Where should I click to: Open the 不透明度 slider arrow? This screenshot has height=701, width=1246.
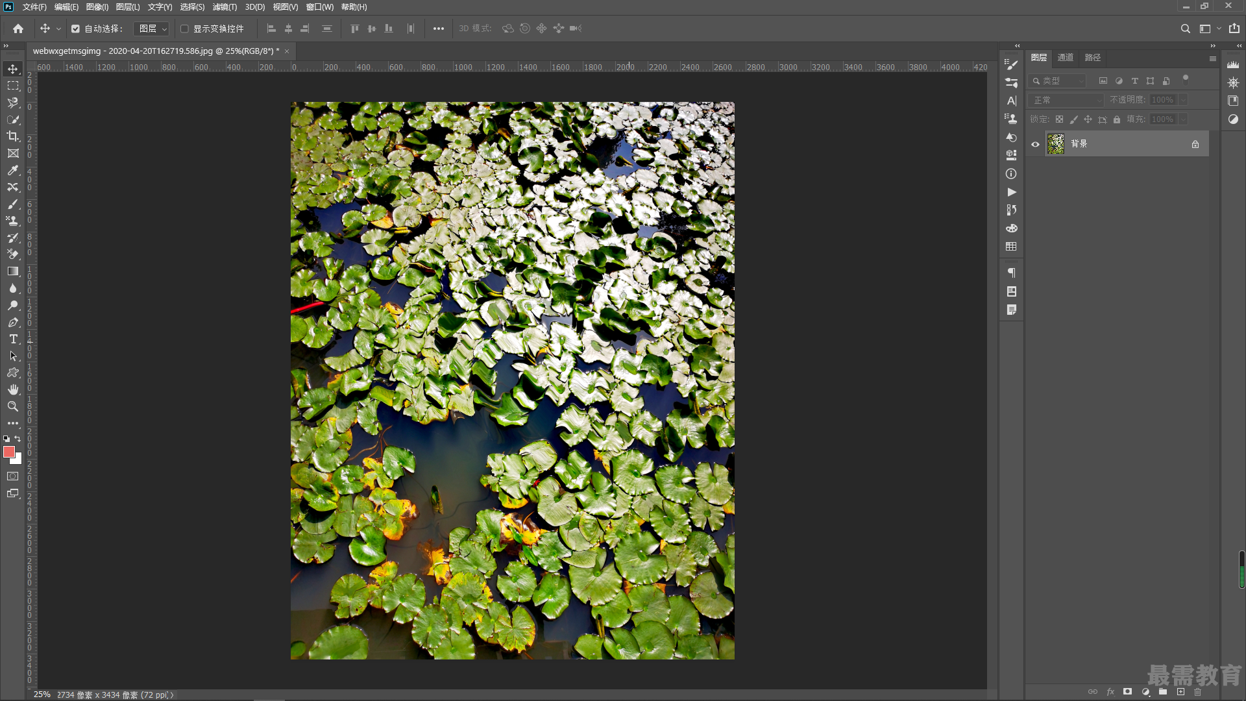[x=1184, y=100]
